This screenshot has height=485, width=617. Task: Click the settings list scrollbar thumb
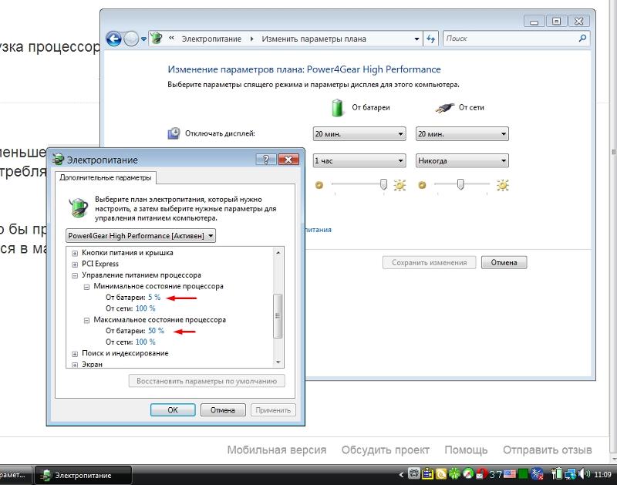278,316
